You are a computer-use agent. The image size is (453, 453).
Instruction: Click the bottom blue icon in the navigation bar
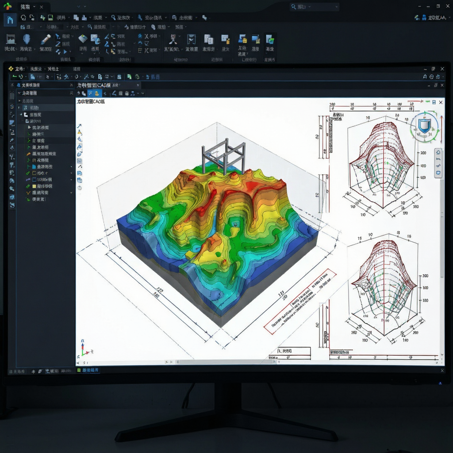pos(438,173)
